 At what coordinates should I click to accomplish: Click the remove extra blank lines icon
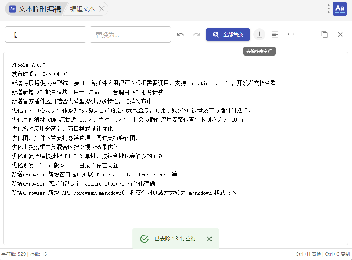(x=259, y=34)
